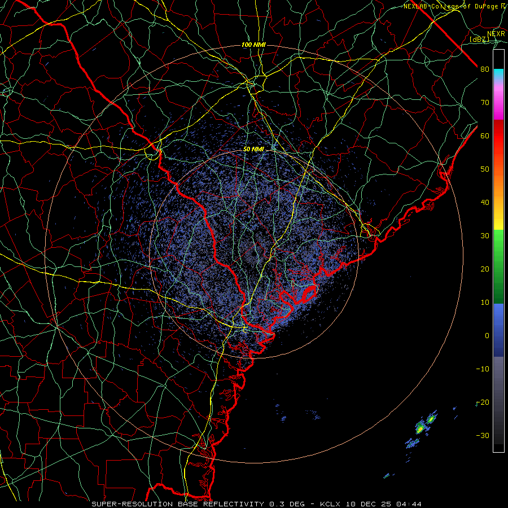Click the offshore storm cell with yellow core

click(420, 428)
